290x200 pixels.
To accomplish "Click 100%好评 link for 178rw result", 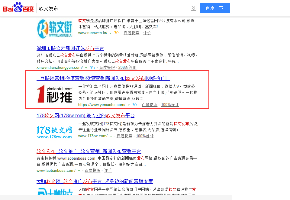I will (x=145, y=136).
